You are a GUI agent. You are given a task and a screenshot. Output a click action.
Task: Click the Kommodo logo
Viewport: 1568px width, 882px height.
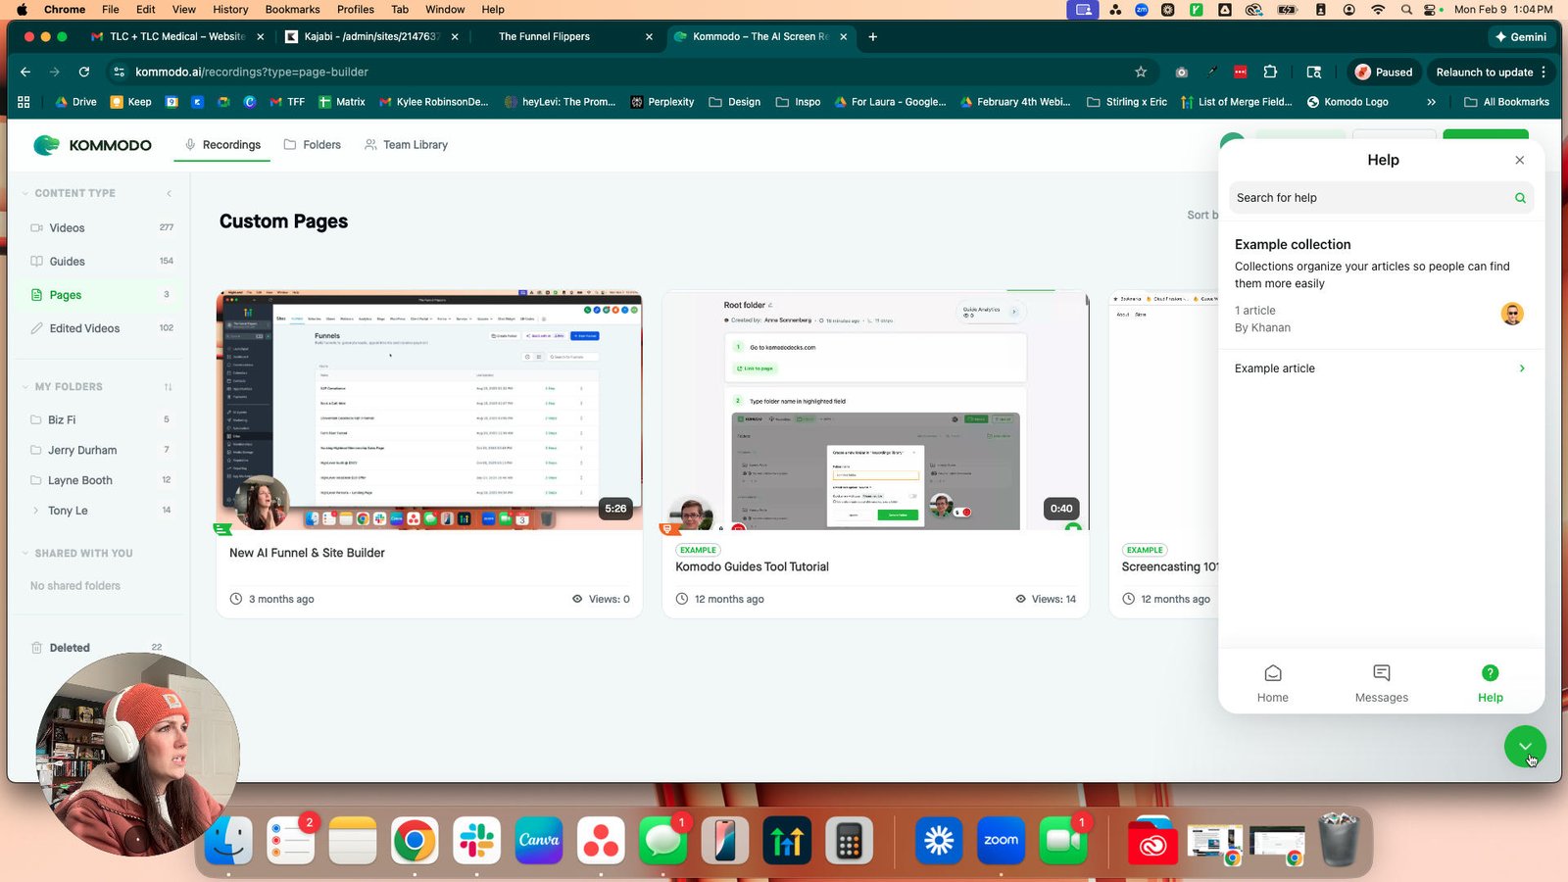(x=92, y=145)
